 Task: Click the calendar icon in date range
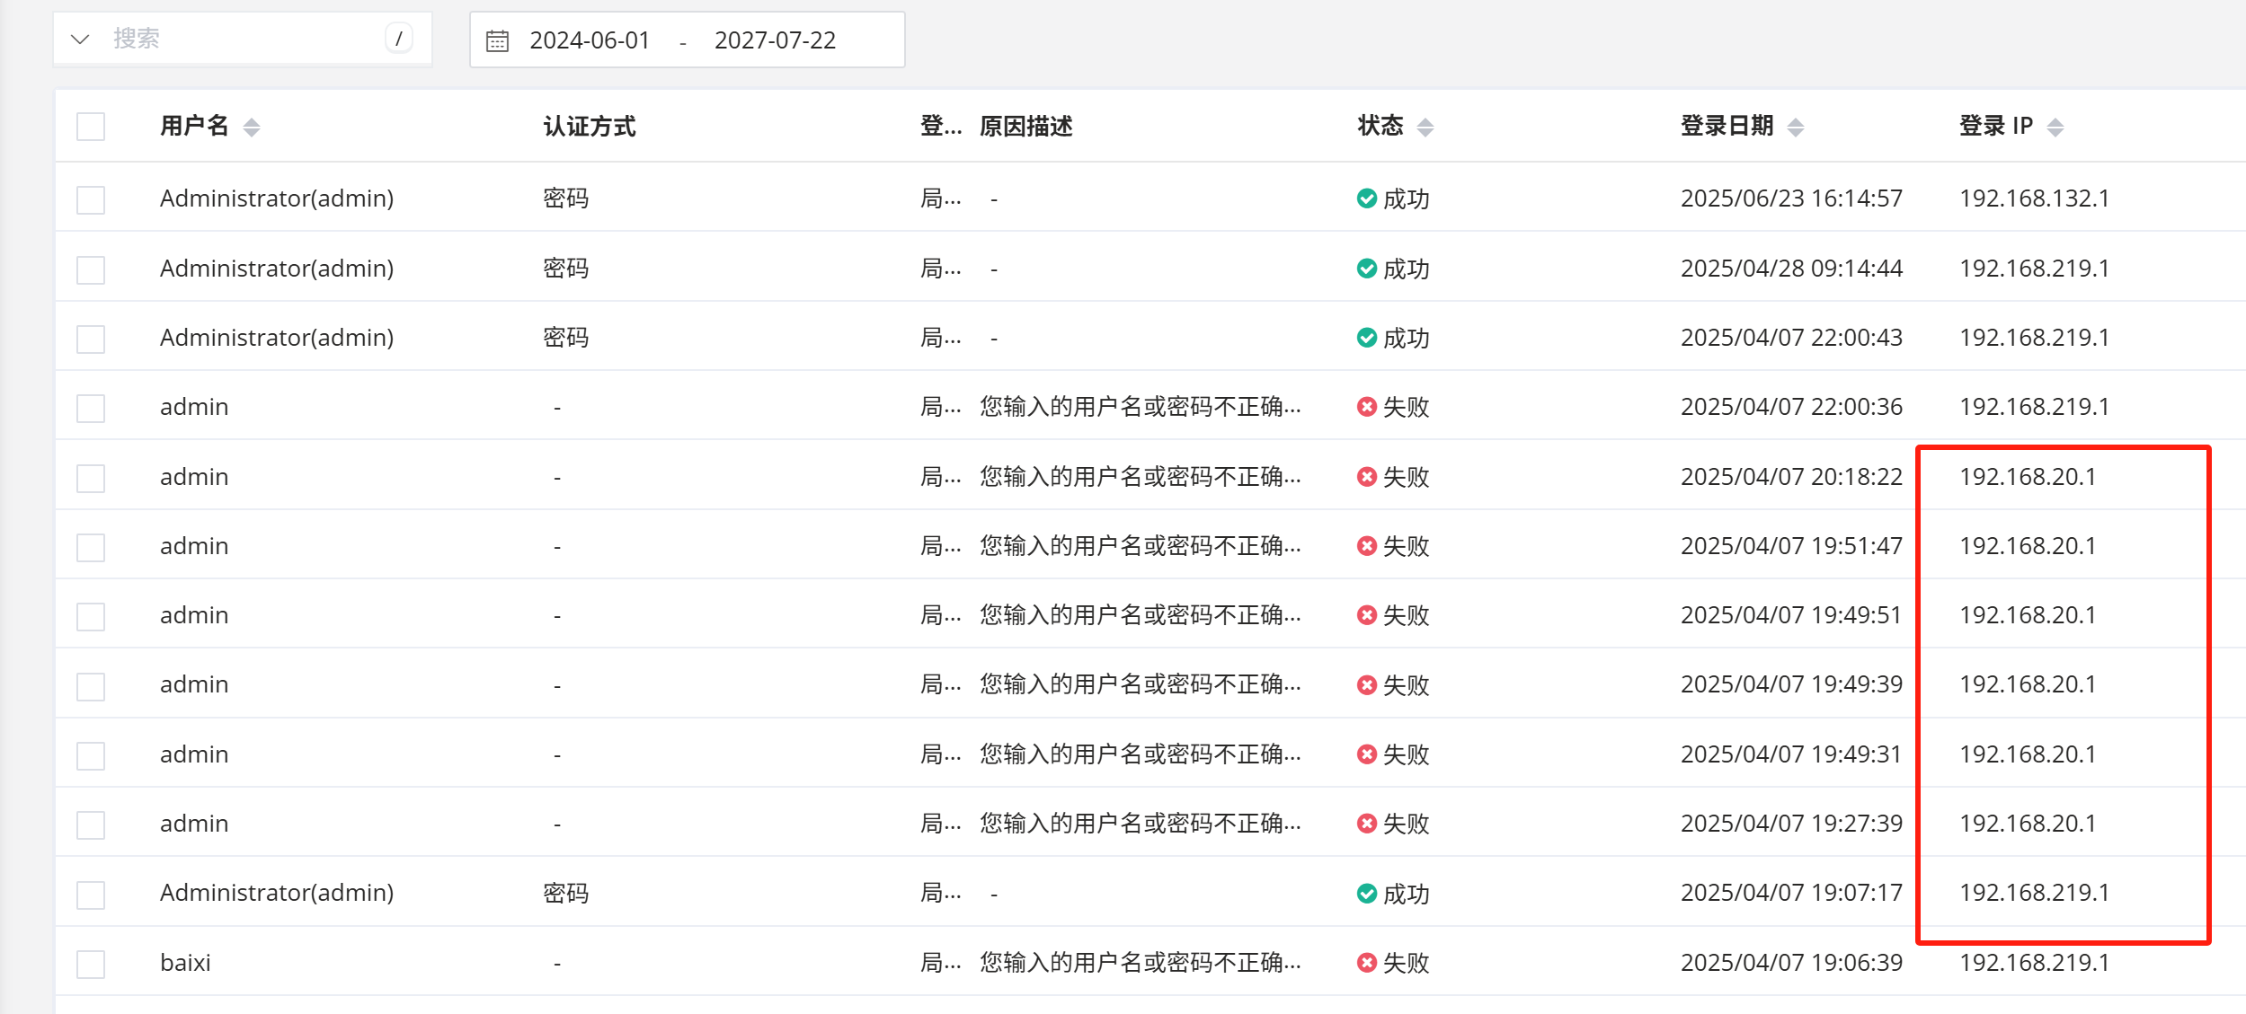[497, 40]
